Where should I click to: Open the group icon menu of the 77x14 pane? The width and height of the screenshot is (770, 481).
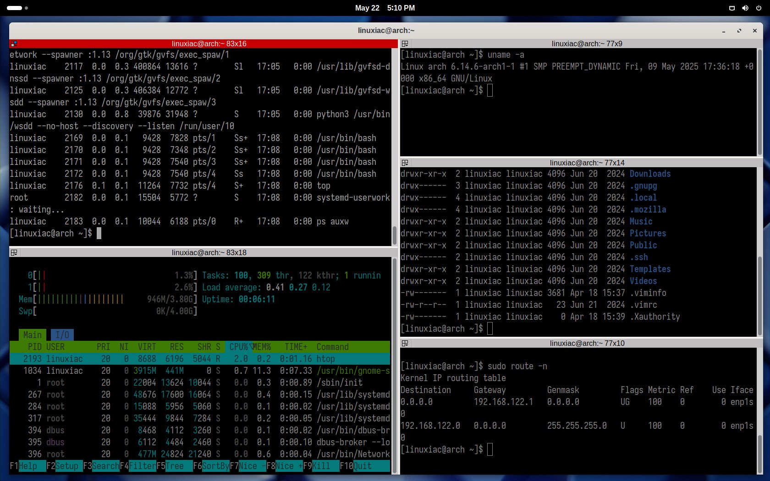(x=405, y=163)
